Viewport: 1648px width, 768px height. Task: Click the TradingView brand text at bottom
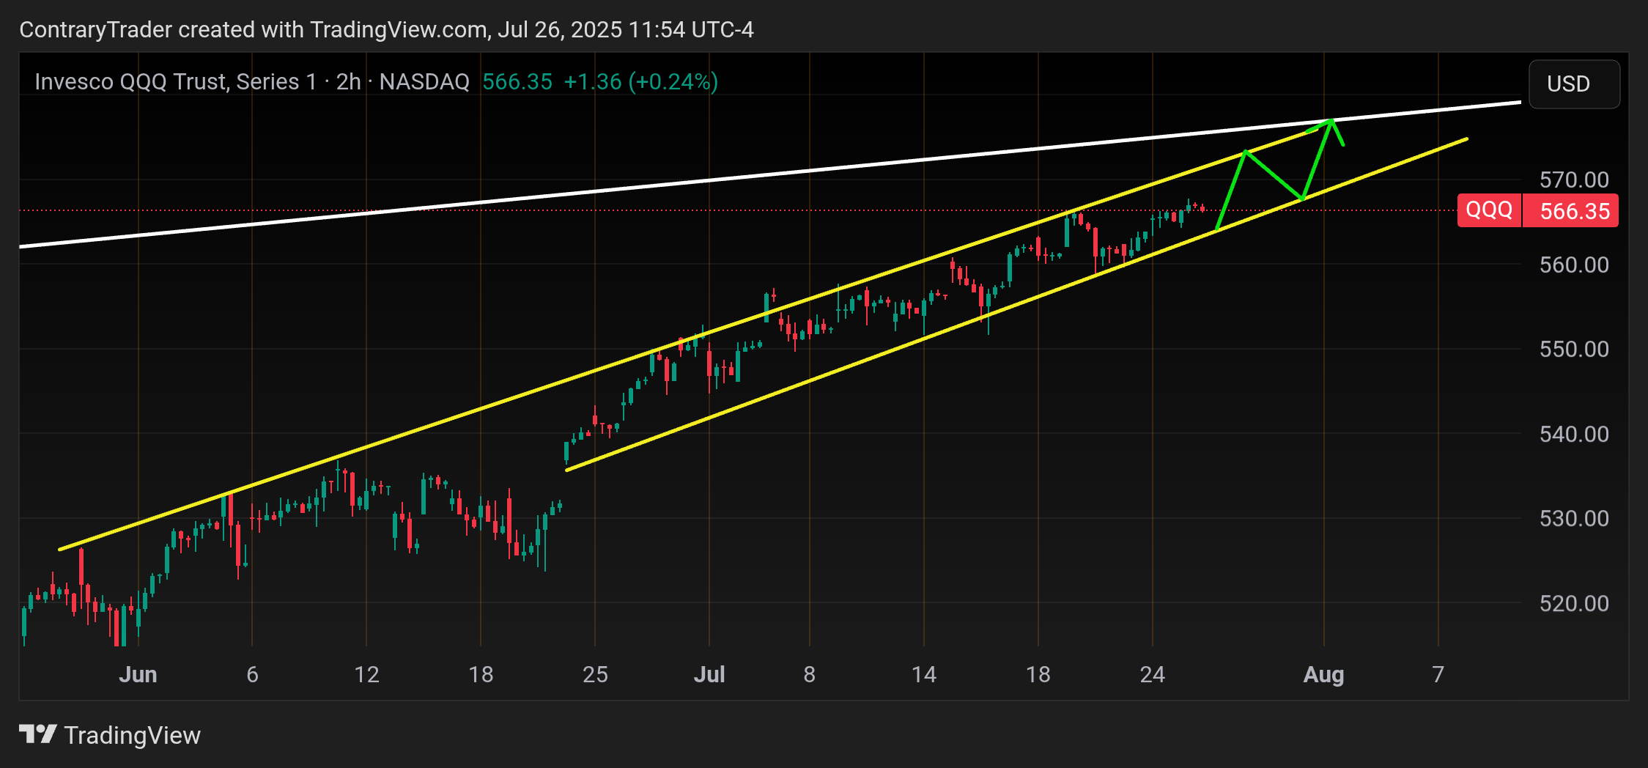pos(133,735)
